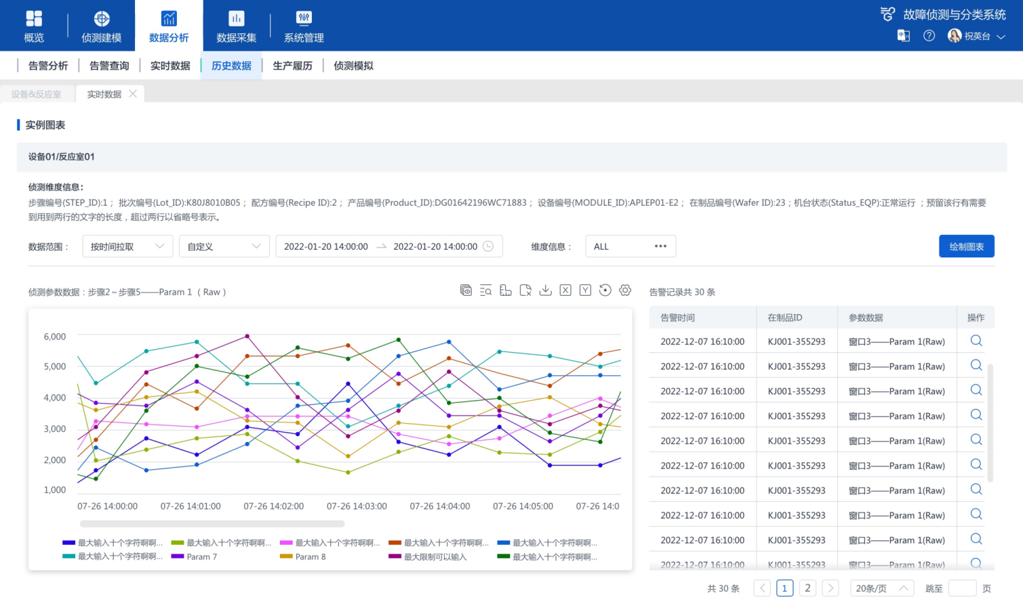
Task: Click the Y axis icon in chart toolbar
Action: pos(585,290)
